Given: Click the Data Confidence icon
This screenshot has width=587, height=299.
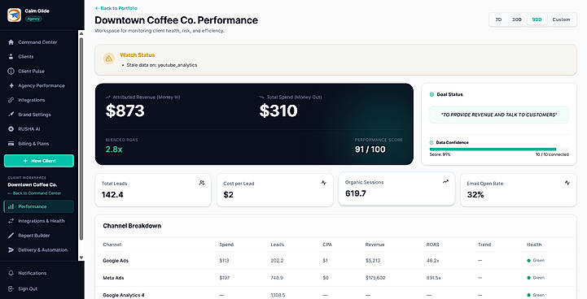Looking at the screenshot, I should [431, 142].
